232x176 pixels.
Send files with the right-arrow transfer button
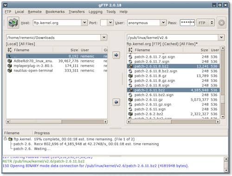116,55
